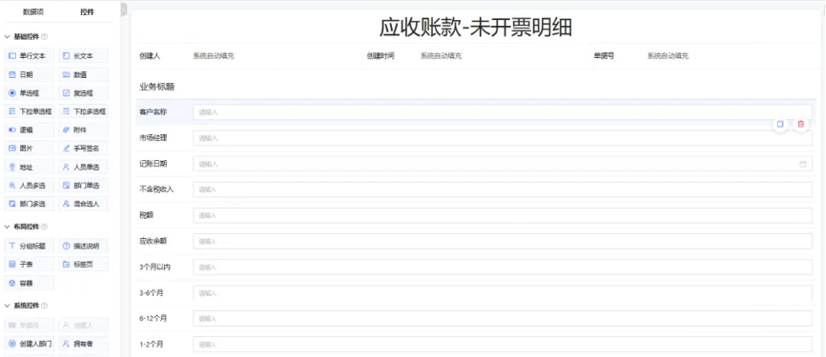Viewport: 826px width, 357px height.
Task: Collapse the left control panel handle
Action: [x=124, y=10]
